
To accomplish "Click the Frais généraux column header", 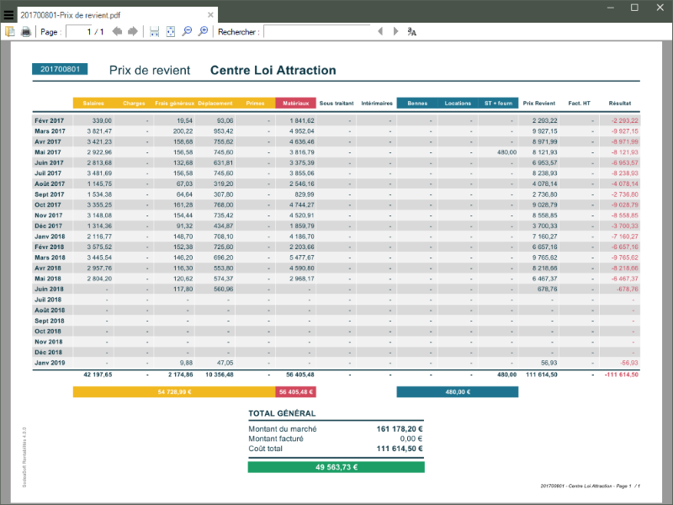I will (174, 103).
